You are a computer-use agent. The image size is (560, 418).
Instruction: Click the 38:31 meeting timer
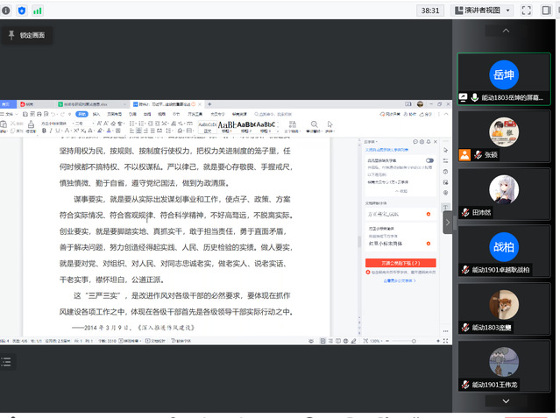(x=430, y=11)
